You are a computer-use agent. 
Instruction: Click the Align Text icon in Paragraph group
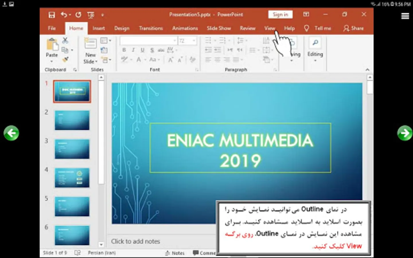click(266, 50)
